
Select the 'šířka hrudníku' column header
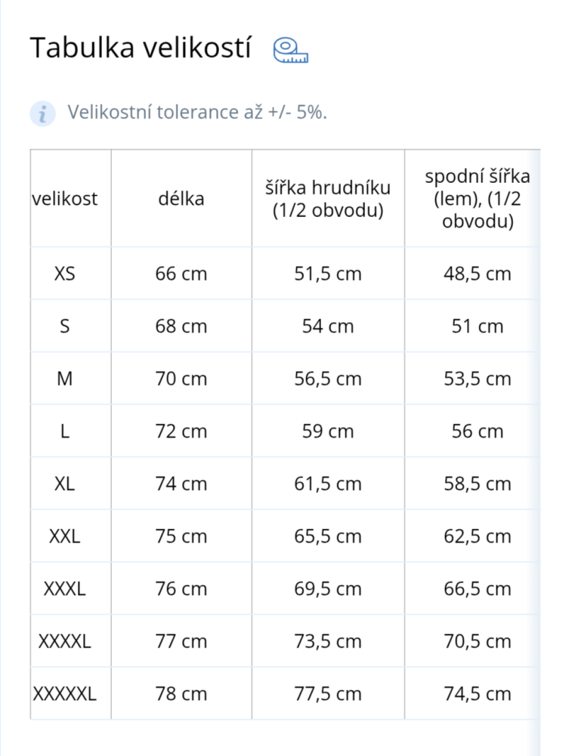pyautogui.click(x=328, y=200)
